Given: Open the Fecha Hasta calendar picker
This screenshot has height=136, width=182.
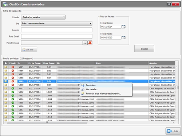Looking at the screenshot, I should (x=123, y=37).
